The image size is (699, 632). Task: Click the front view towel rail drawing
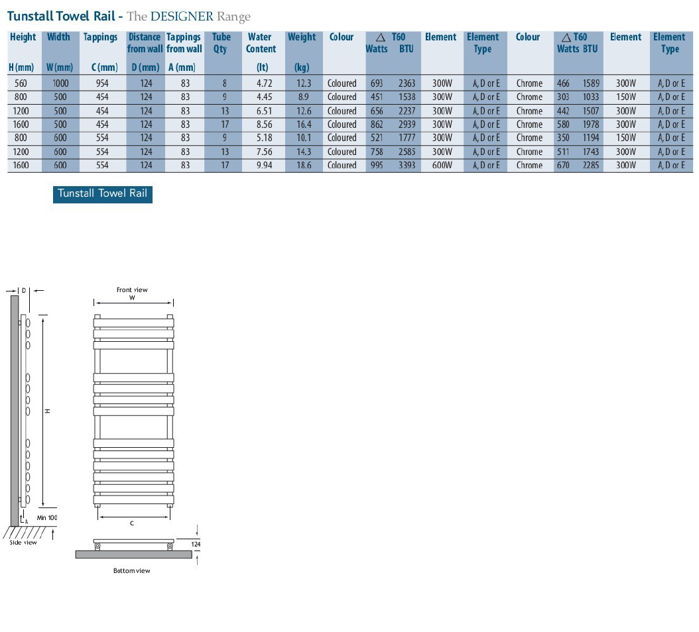pyautogui.click(x=134, y=411)
